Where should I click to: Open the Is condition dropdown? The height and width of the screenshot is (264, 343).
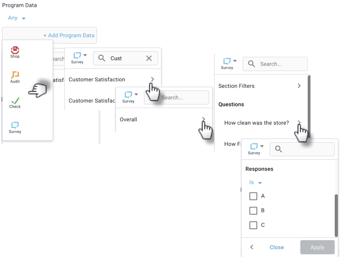tap(256, 182)
